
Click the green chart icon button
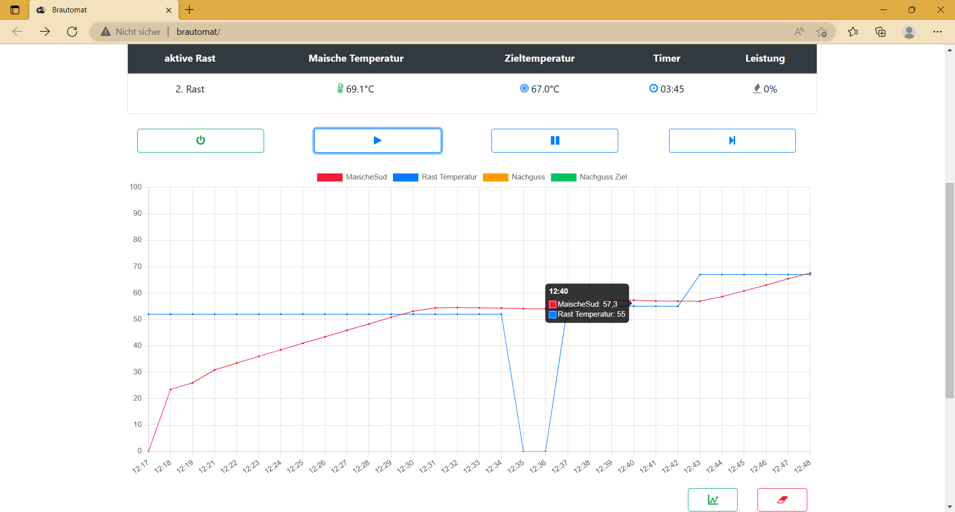(712, 500)
